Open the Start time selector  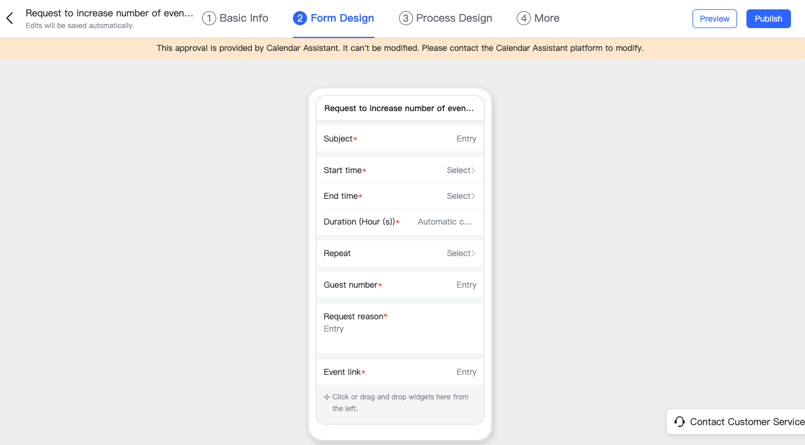(461, 170)
